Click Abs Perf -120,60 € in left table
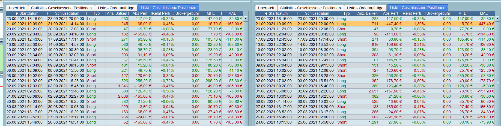Screen dimensions: 501x126 point(142,76)
